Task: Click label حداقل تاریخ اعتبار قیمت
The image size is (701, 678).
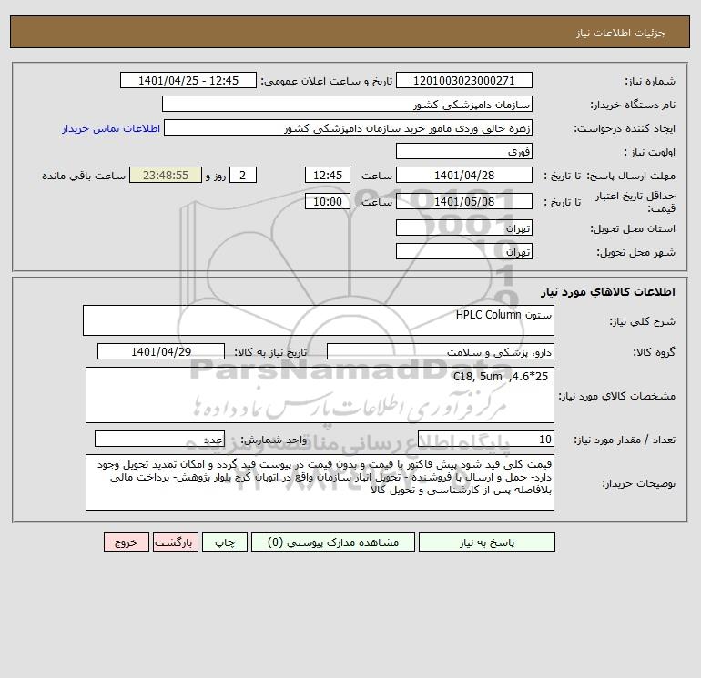Action: (635, 202)
